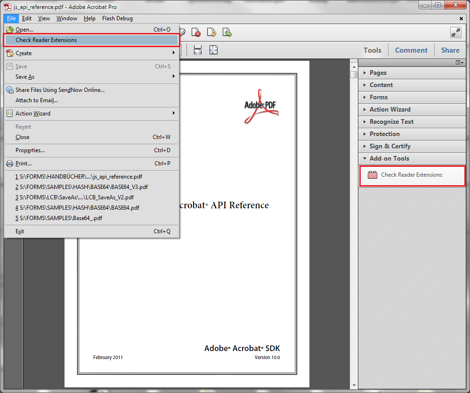The height and width of the screenshot is (393, 470).
Task: Click the Extract Pages icon with green arrow
Action: (x=227, y=33)
